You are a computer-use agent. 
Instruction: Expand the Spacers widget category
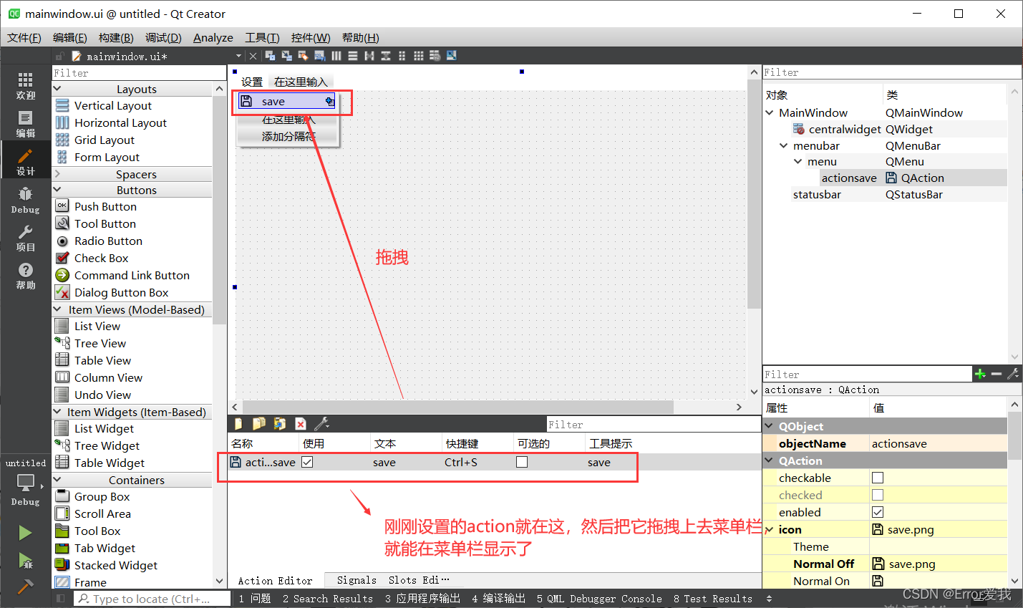click(x=58, y=174)
